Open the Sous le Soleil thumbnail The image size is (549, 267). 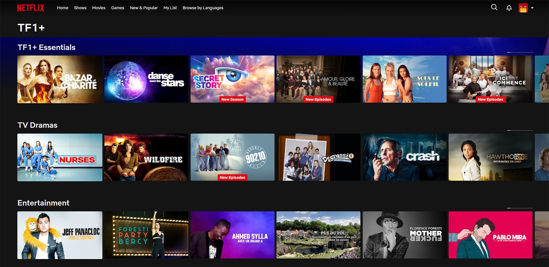pos(404,79)
